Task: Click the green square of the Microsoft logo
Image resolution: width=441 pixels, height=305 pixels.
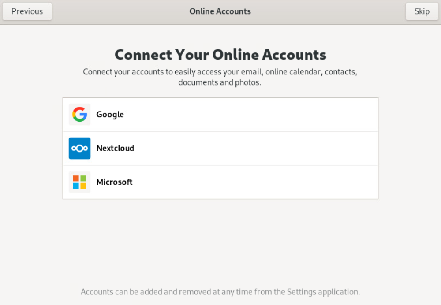Action: [83, 179]
